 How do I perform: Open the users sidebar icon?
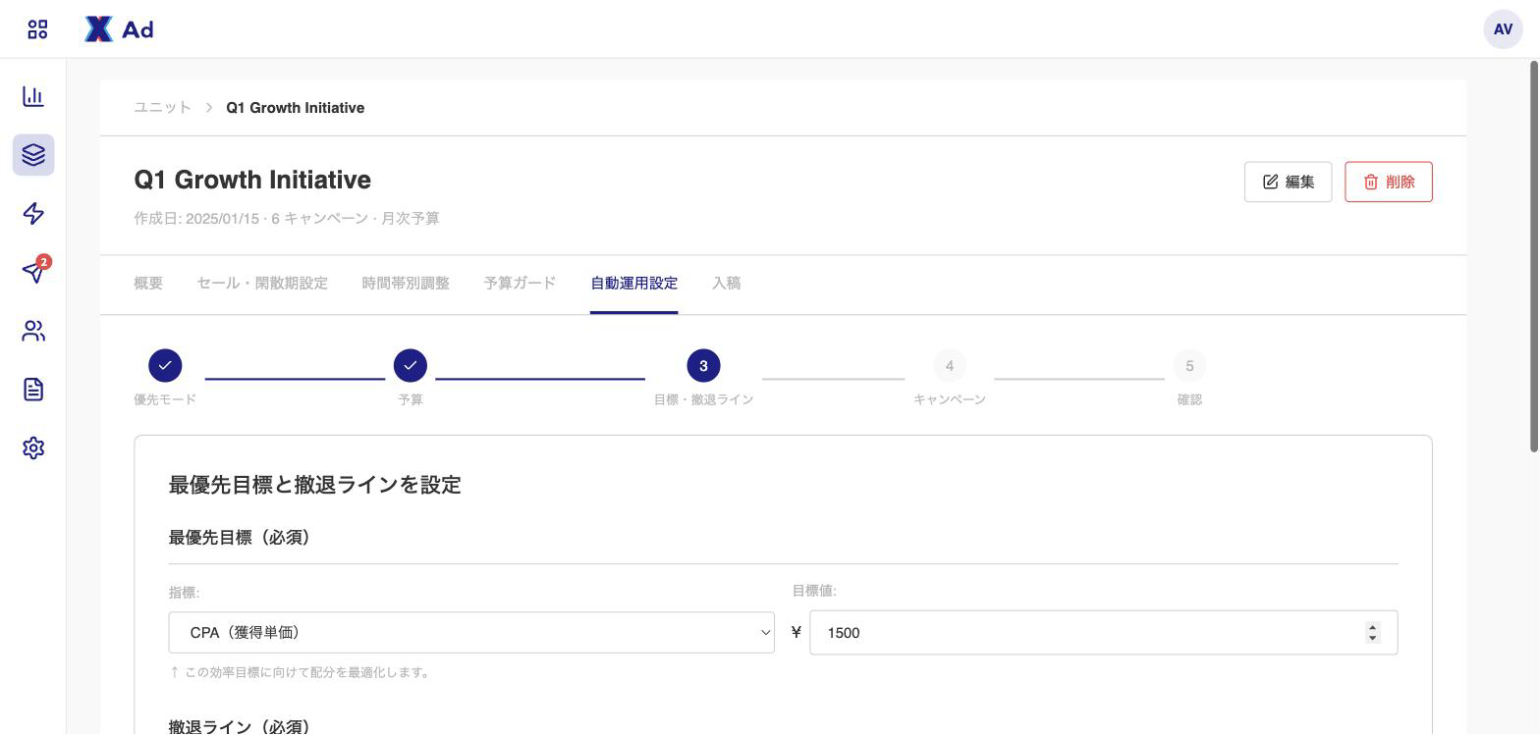coord(33,331)
